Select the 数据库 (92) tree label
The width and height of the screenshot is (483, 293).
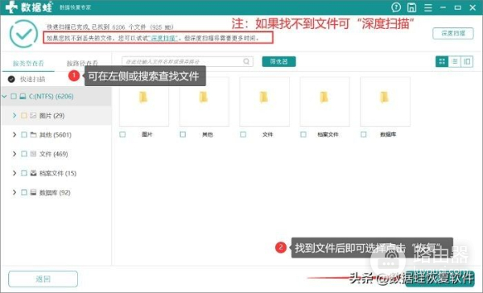pos(55,192)
